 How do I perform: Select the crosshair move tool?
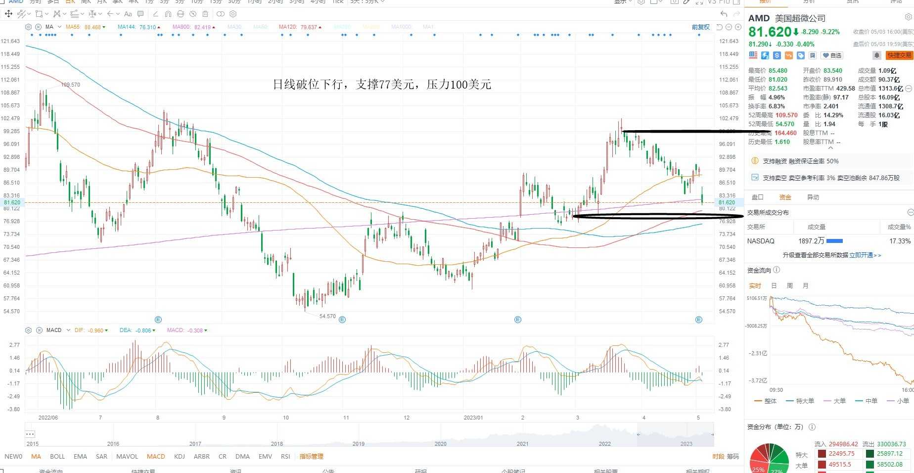tap(8, 14)
